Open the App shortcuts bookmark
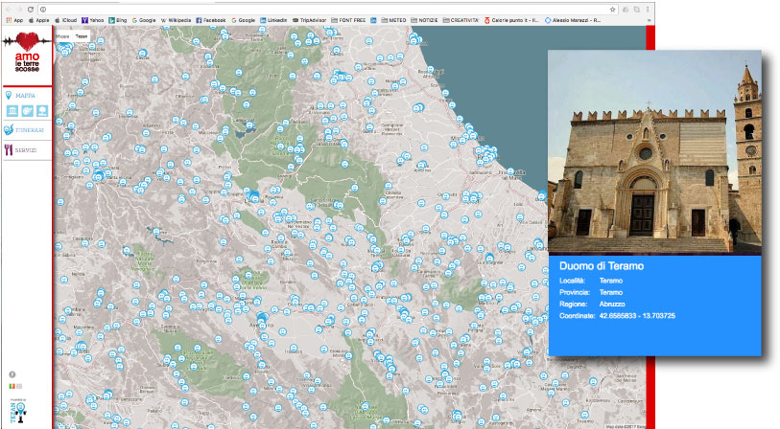 [x=14, y=20]
